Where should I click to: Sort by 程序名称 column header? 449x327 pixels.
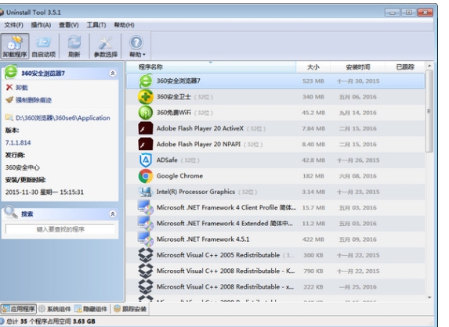pyautogui.click(x=211, y=67)
